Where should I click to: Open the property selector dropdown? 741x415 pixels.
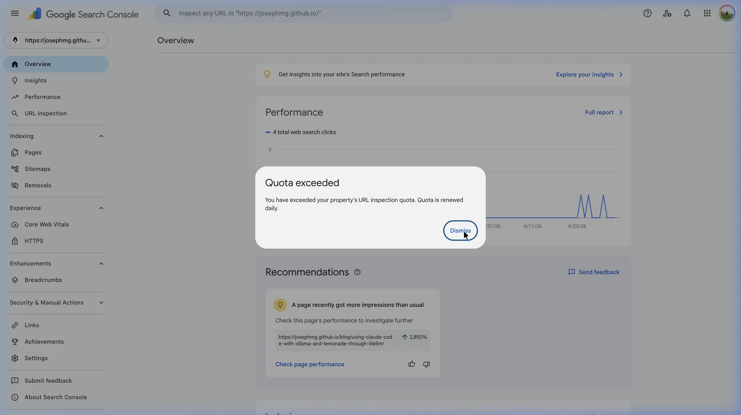56,40
